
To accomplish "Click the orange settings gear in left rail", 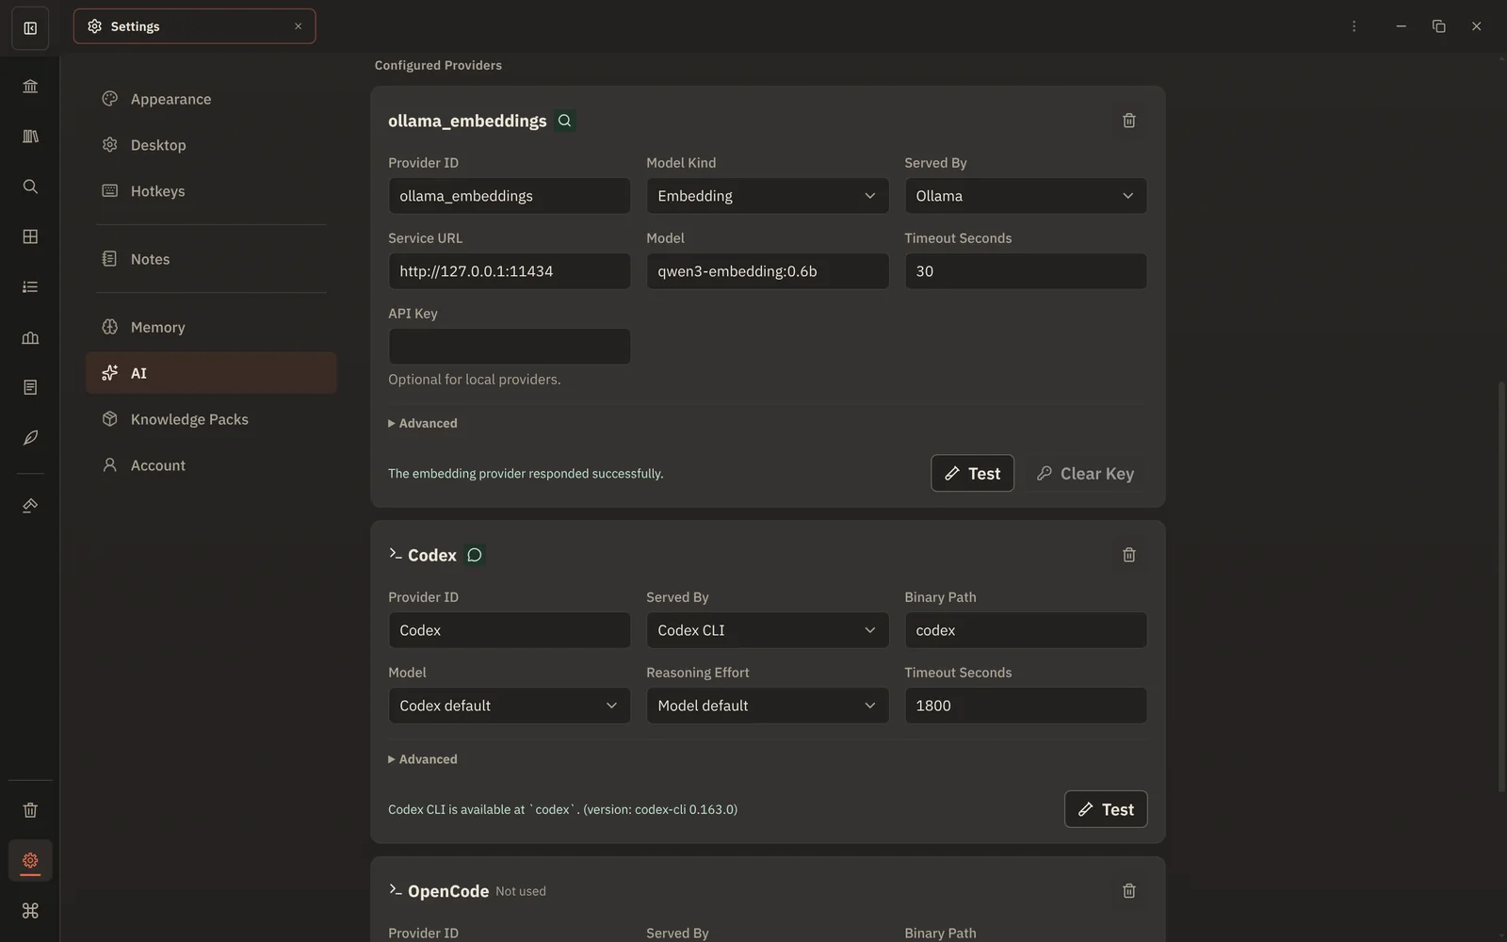I will pos(30,860).
